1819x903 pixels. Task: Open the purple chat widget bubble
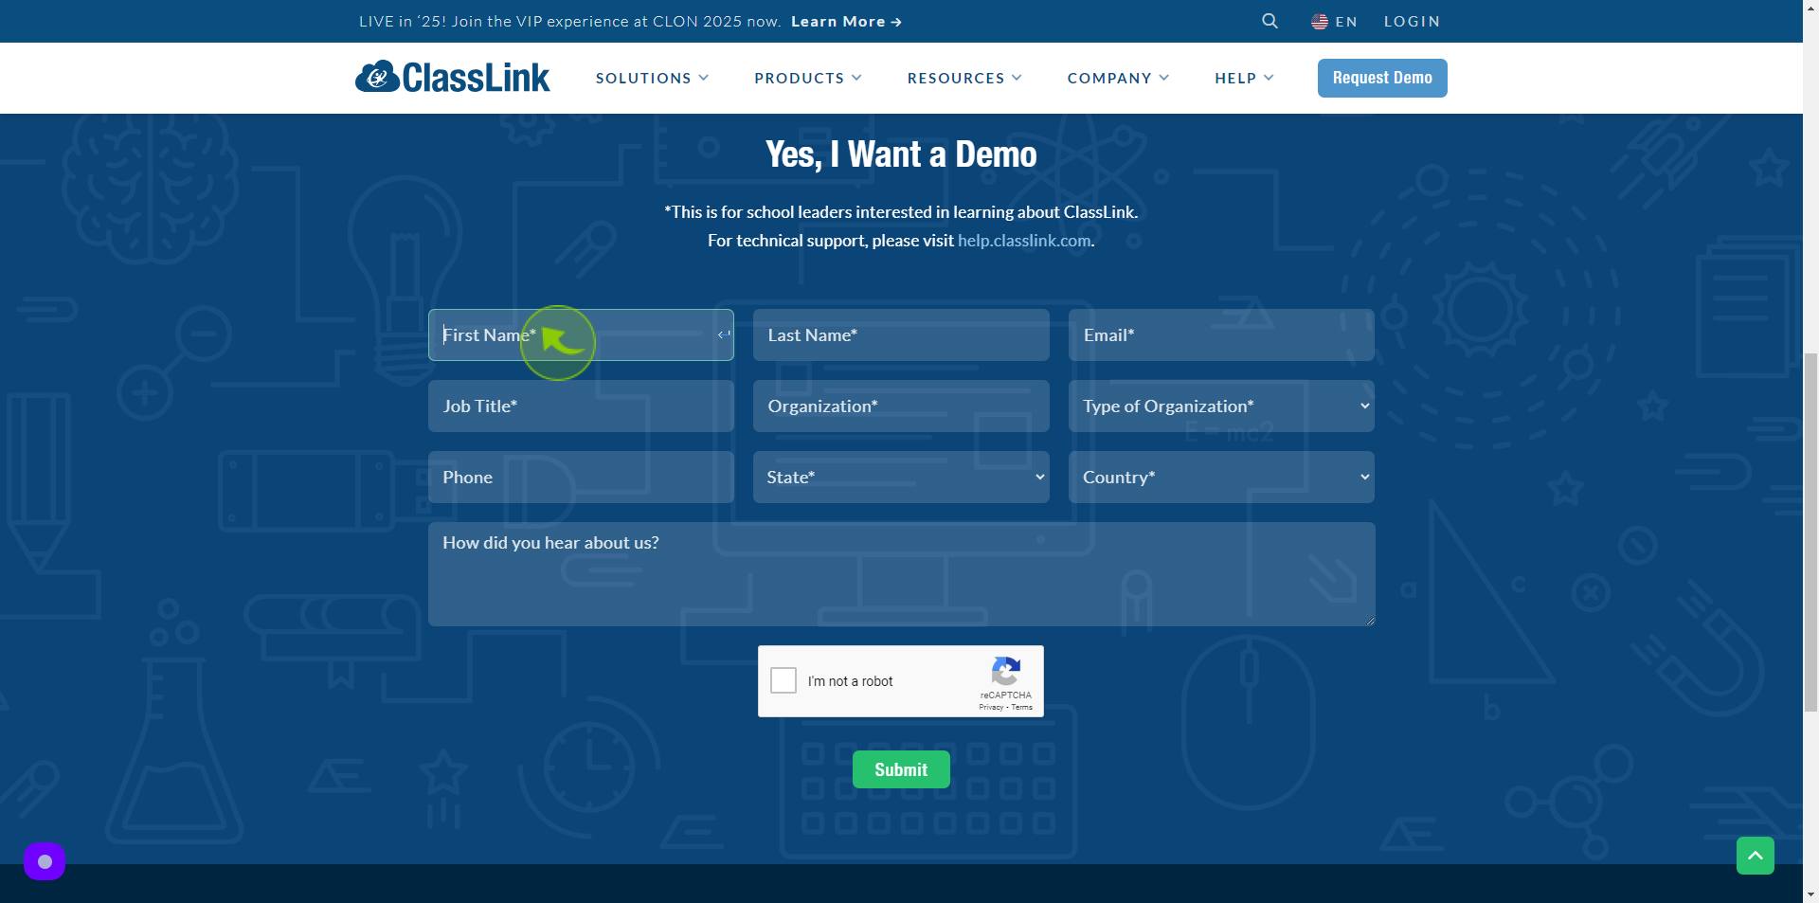click(x=45, y=861)
